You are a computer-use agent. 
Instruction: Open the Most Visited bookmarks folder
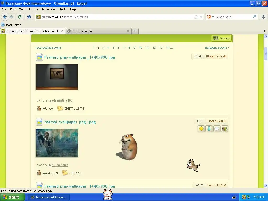(11, 25)
